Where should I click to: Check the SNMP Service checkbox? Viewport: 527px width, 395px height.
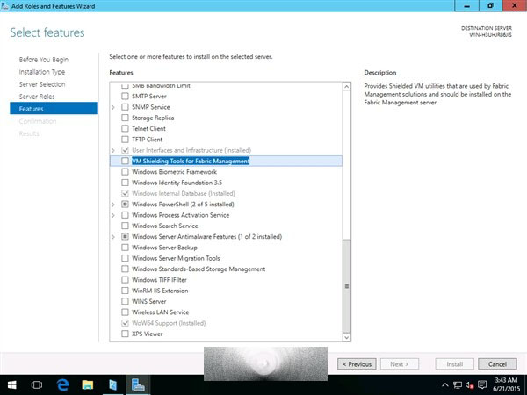pyautogui.click(x=125, y=107)
